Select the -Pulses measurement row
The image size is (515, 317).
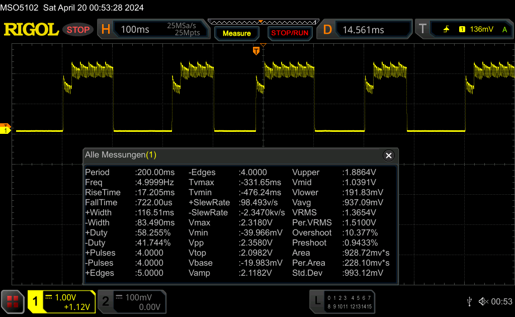pos(124,263)
